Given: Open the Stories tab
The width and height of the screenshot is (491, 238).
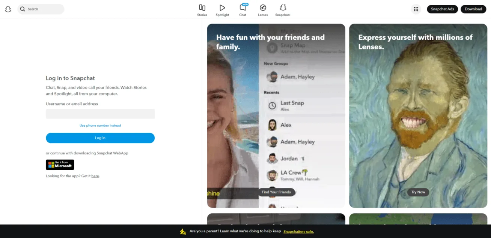Looking at the screenshot, I should 202,10.
